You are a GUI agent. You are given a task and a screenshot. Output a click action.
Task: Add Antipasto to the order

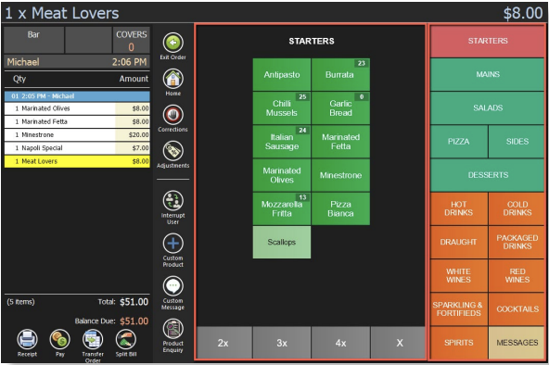pyautogui.click(x=282, y=75)
